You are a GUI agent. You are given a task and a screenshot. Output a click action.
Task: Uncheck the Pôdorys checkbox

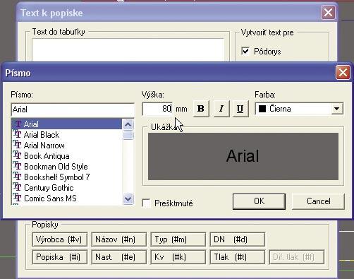tap(245, 51)
